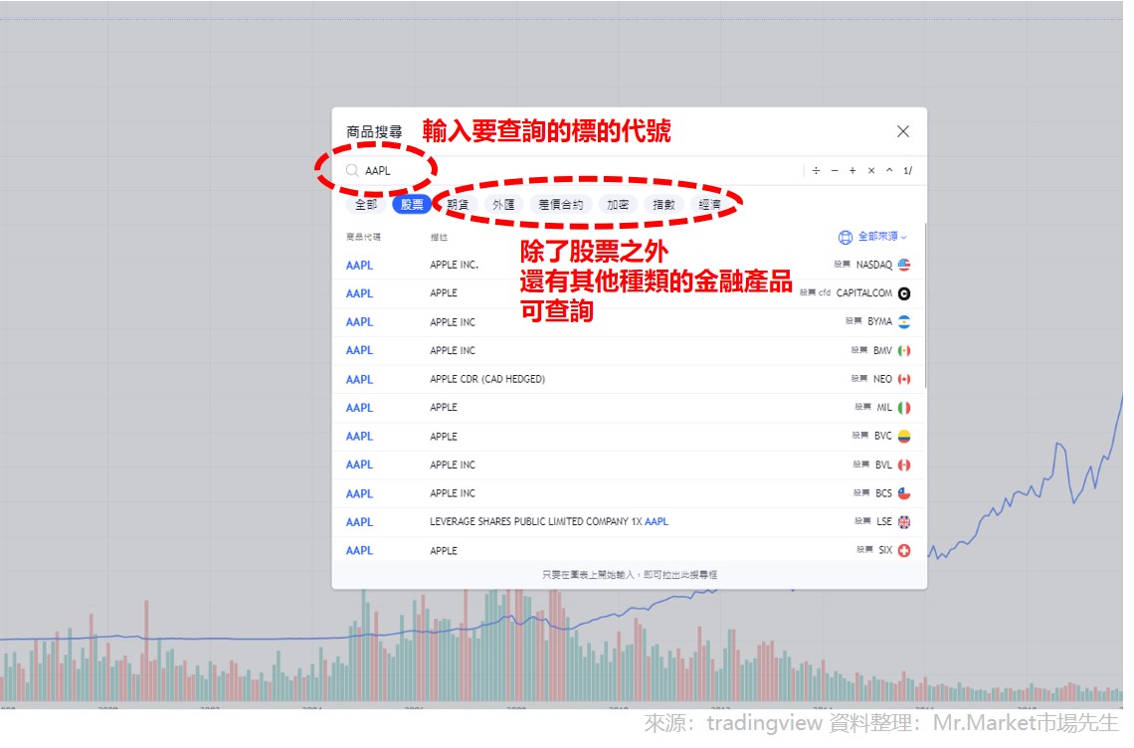Select the 加密 filter tab
The image size is (1134, 748).
(618, 205)
